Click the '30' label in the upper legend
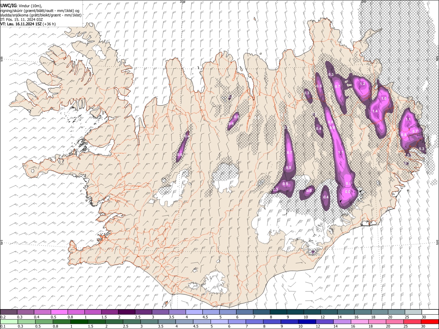The height and width of the screenshot is (329, 439). [424, 317]
